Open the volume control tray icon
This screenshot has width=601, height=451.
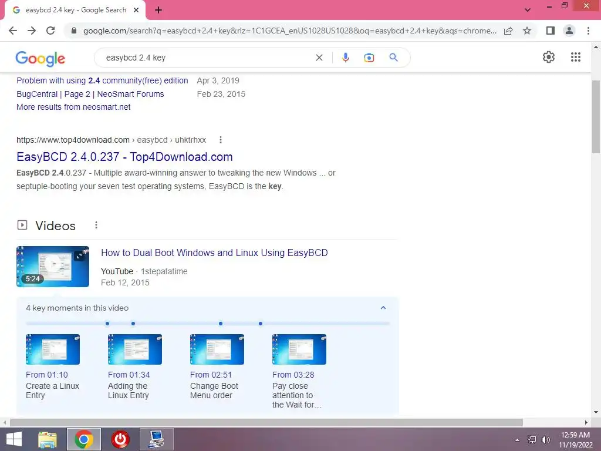click(x=545, y=440)
